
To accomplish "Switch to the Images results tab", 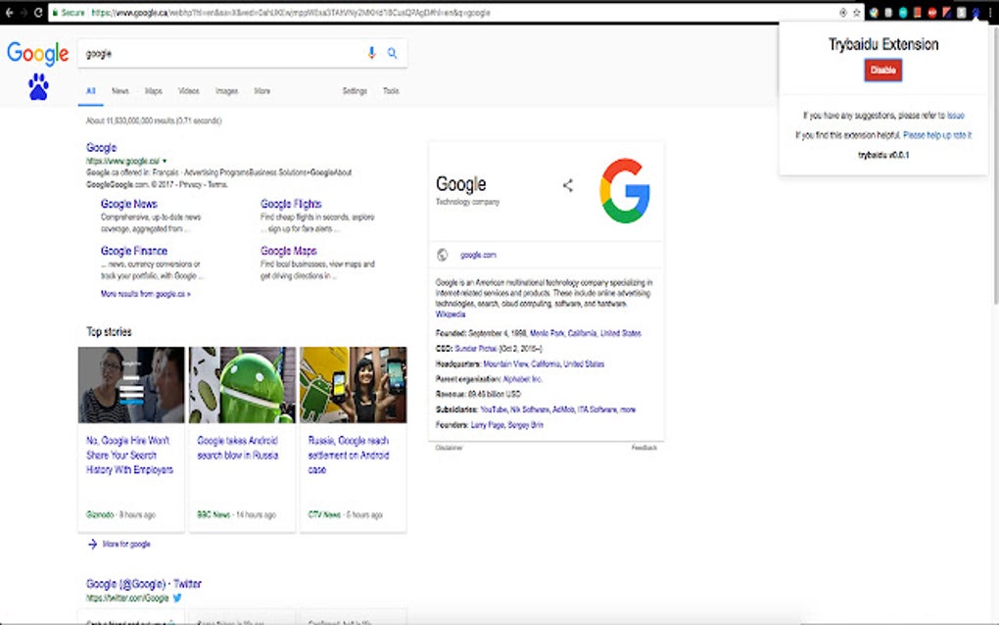I will tap(226, 91).
